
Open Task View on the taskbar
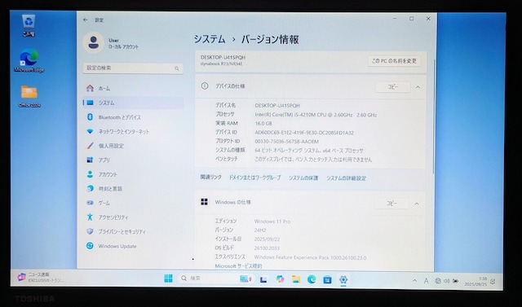point(263,279)
